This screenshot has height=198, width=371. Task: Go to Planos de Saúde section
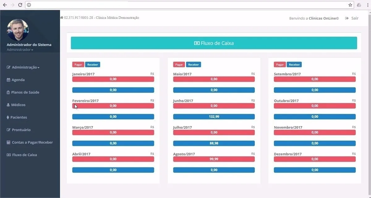[23, 92]
